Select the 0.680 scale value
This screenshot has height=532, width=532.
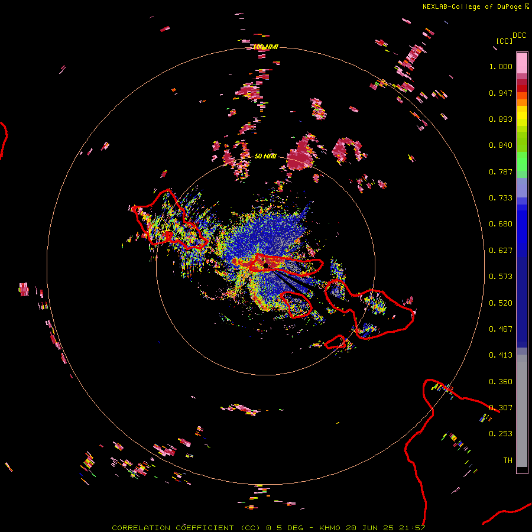coord(501,224)
